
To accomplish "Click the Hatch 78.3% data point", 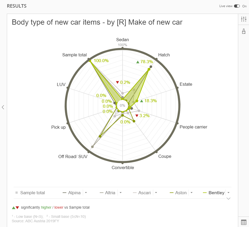I will [x=149, y=69].
